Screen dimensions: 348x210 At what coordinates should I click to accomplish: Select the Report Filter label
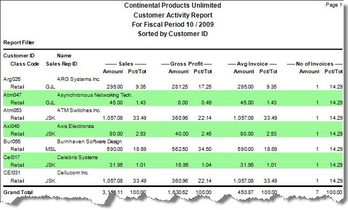coord(19,42)
